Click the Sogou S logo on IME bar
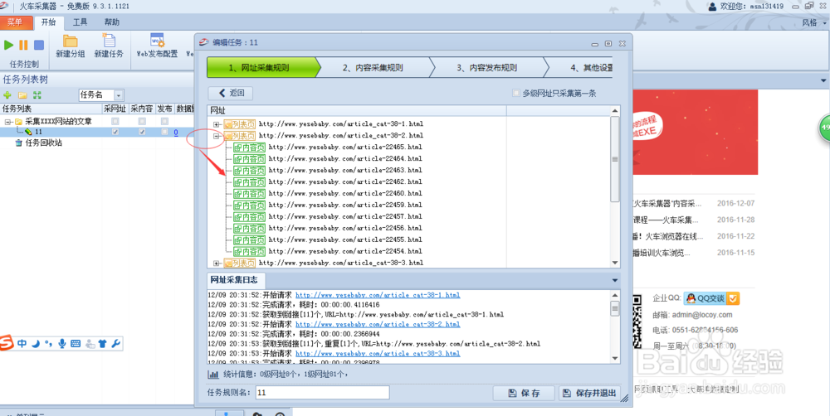The height and width of the screenshot is (416, 830). [7, 342]
